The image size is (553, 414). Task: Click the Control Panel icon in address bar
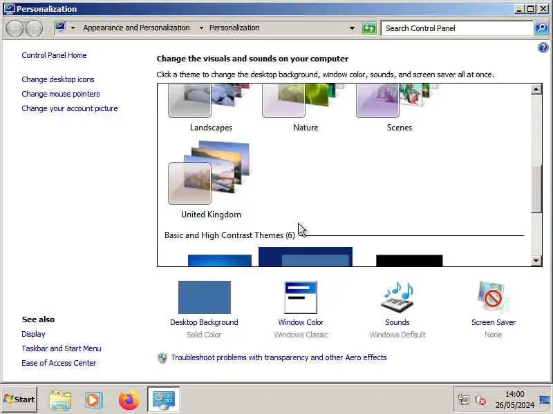coord(60,27)
